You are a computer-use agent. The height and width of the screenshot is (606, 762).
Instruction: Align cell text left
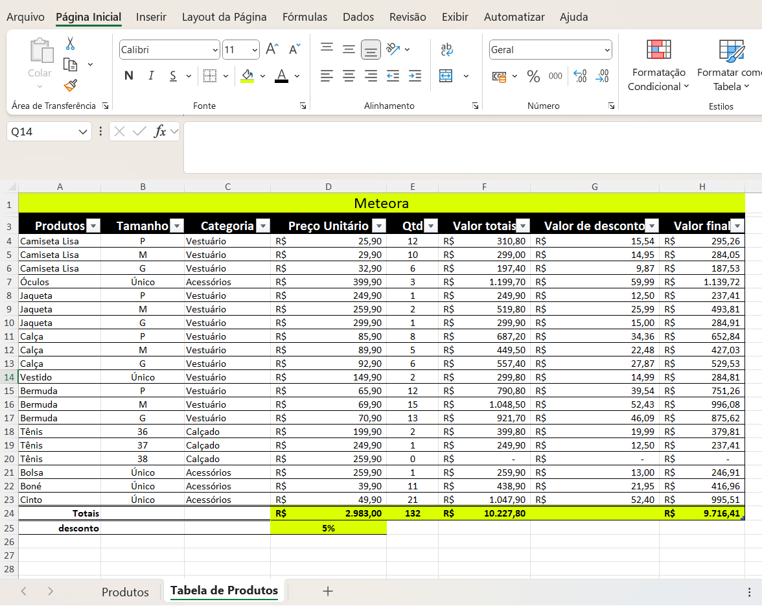pos(327,76)
